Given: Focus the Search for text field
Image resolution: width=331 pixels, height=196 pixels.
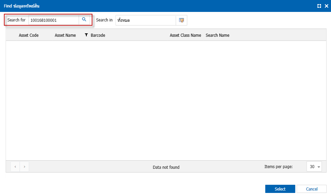Looking at the screenshot, I should pyautogui.click(x=54, y=20).
